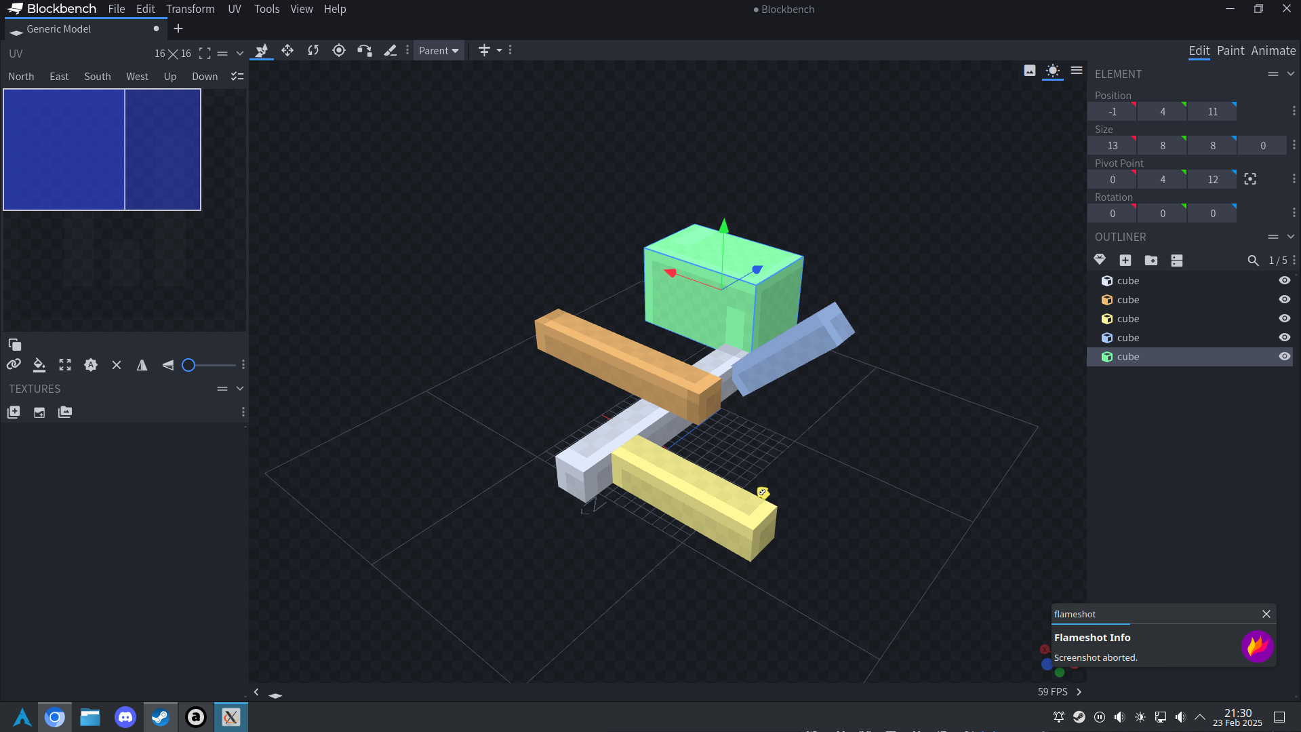The width and height of the screenshot is (1301, 732).
Task: Toggle UV fullscreen brackets icon
Action: click(205, 54)
